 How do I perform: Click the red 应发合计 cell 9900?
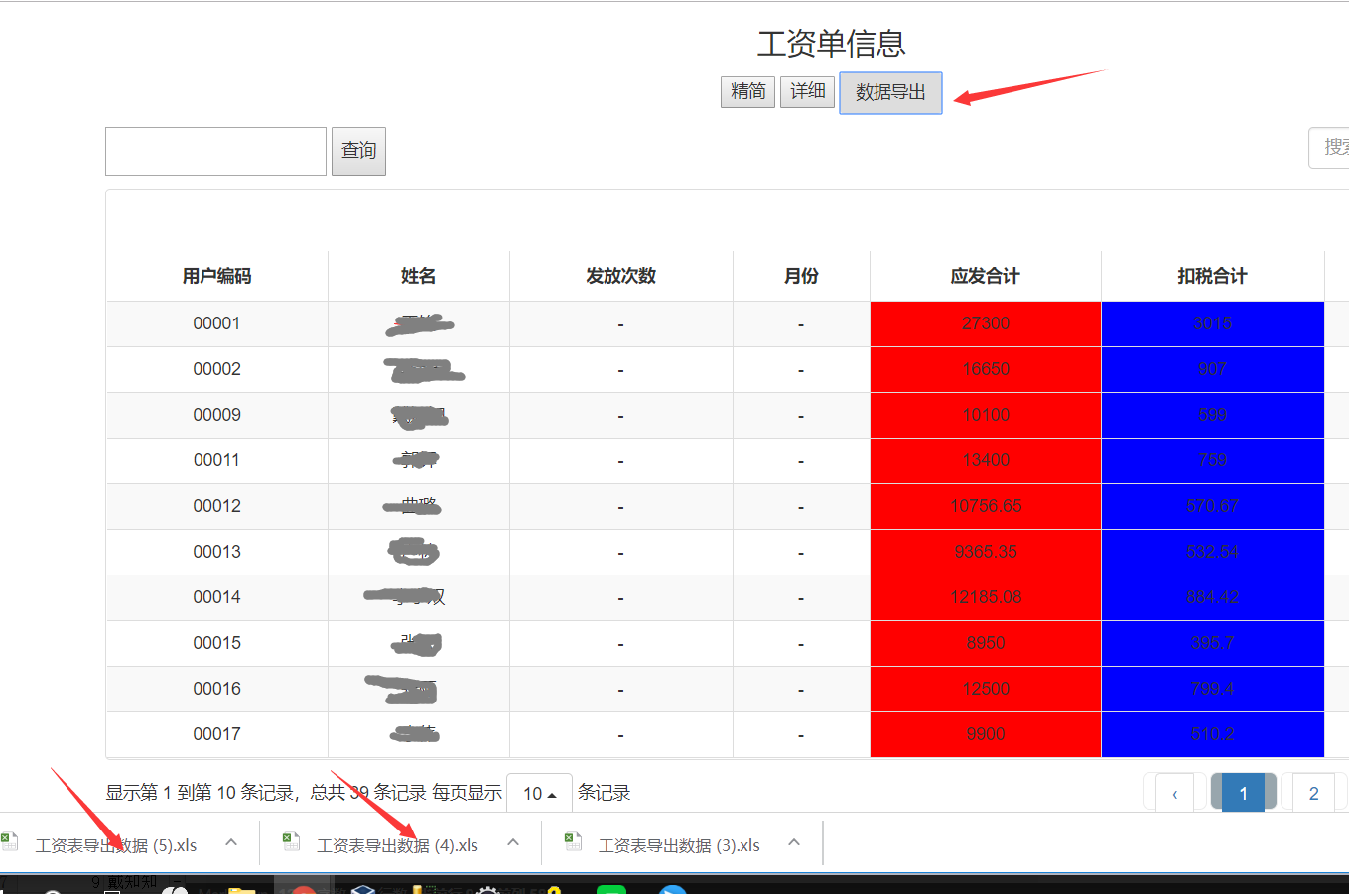coord(986,734)
